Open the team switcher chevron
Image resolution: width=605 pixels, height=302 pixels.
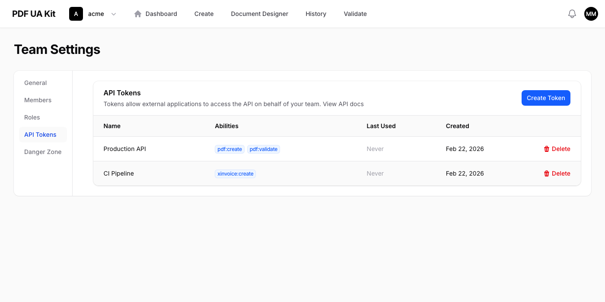113,14
